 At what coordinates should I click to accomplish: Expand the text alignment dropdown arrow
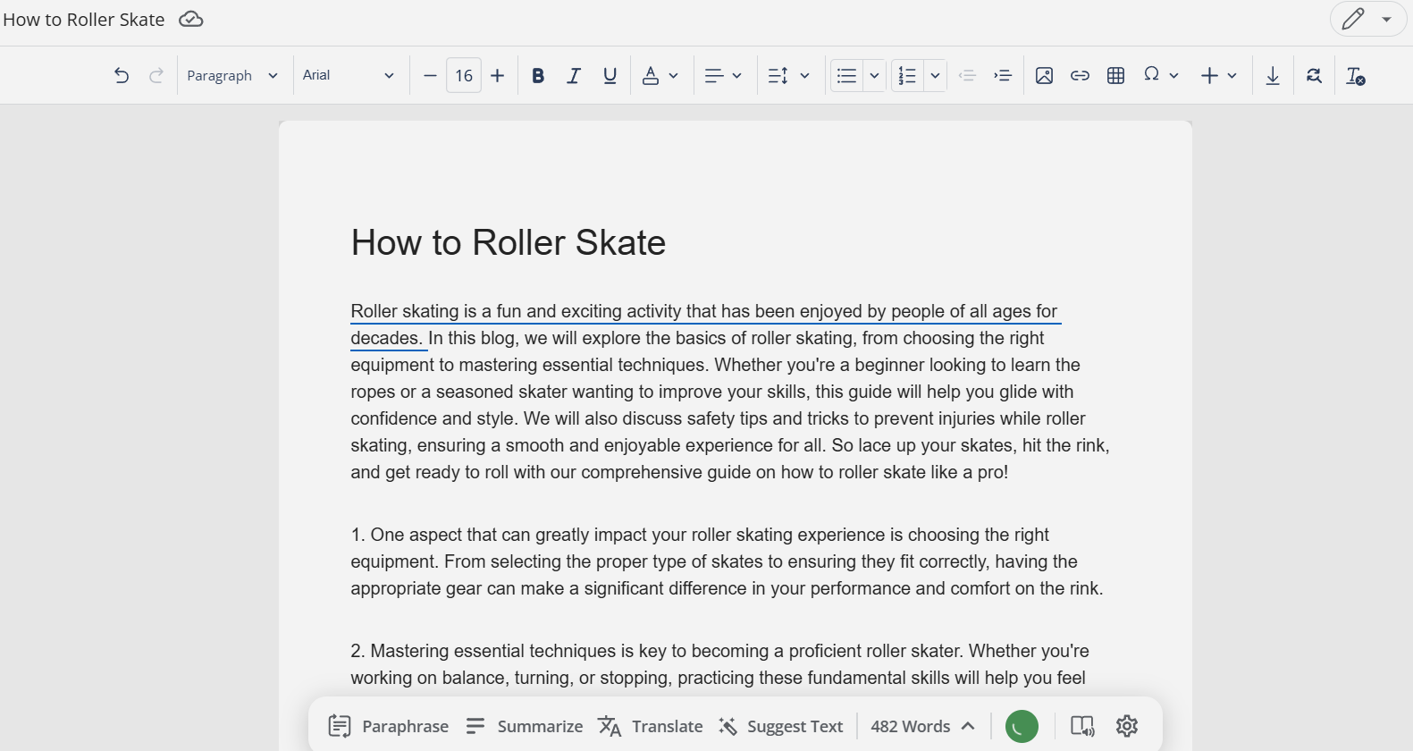736,76
